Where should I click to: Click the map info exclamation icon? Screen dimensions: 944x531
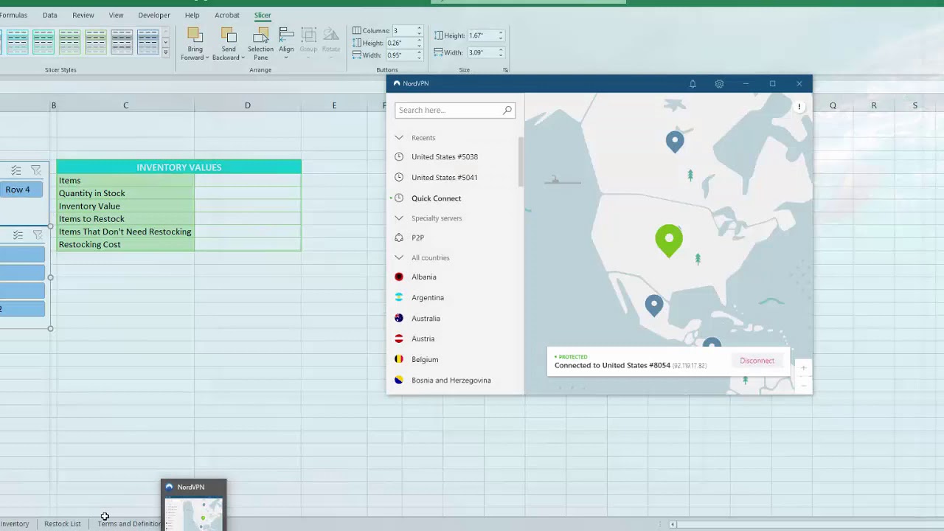pyautogui.click(x=799, y=107)
